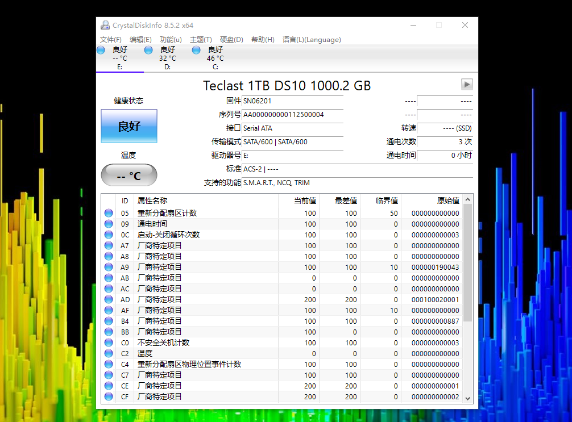The width and height of the screenshot is (572, 422).
Task: Click the status orb for attribute A9
Action: 109,267
